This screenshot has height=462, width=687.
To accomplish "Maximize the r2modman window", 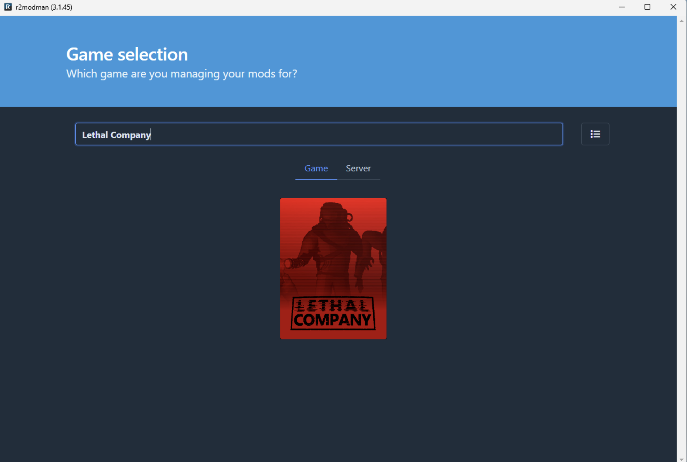I will [647, 7].
